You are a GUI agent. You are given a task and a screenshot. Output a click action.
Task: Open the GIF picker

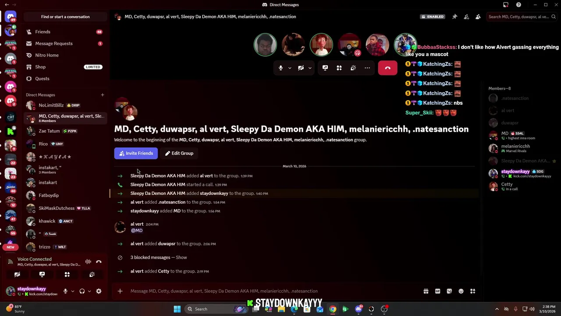[x=437, y=291]
